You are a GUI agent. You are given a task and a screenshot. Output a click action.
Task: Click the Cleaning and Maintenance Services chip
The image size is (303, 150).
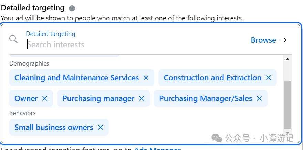(76, 78)
